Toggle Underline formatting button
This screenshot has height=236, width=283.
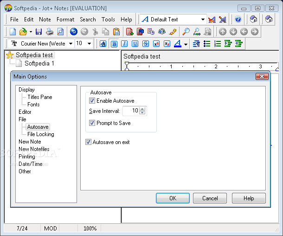(135, 44)
